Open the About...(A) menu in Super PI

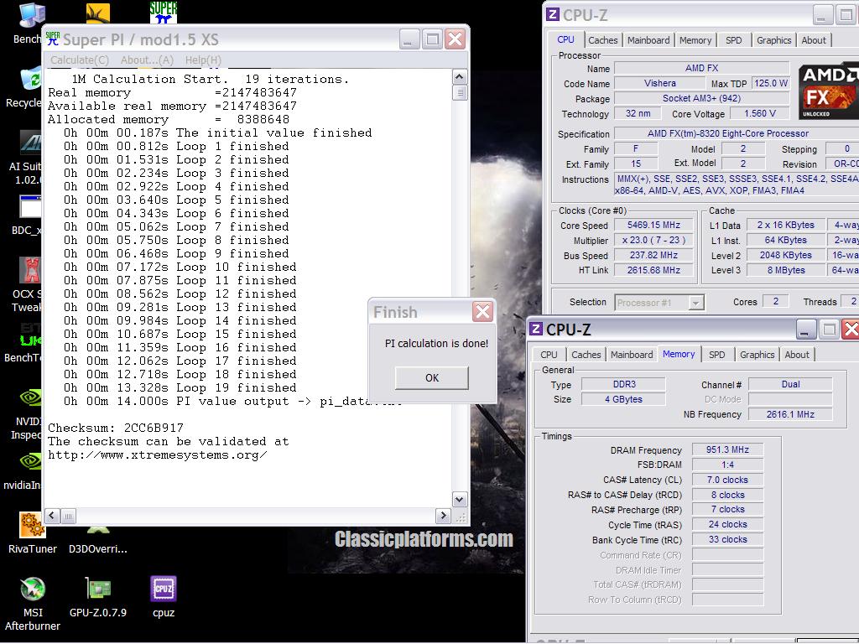[147, 60]
